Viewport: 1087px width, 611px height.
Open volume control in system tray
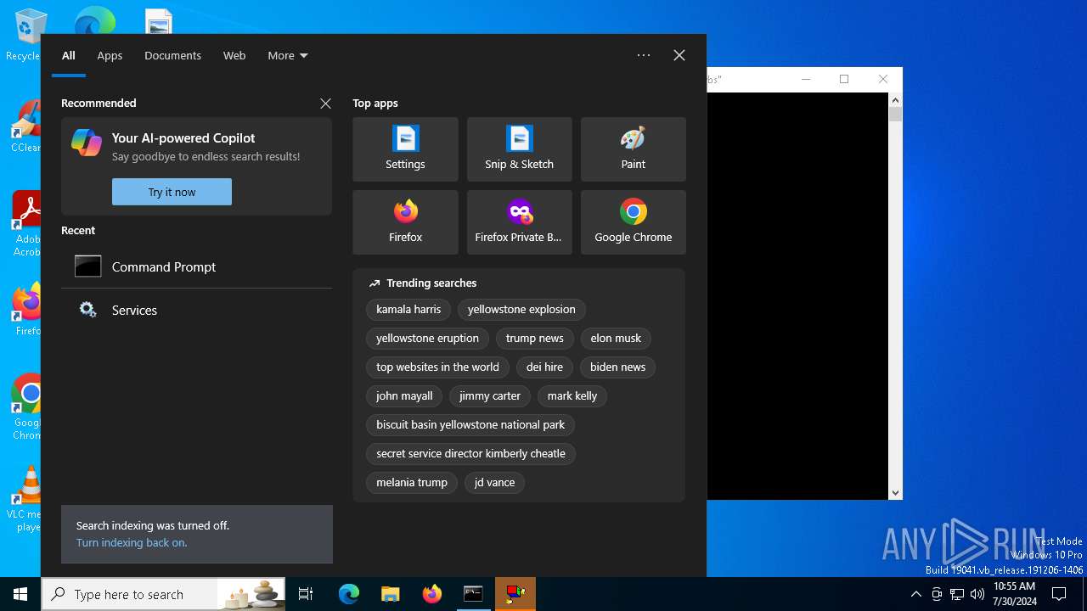click(x=977, y=594)
